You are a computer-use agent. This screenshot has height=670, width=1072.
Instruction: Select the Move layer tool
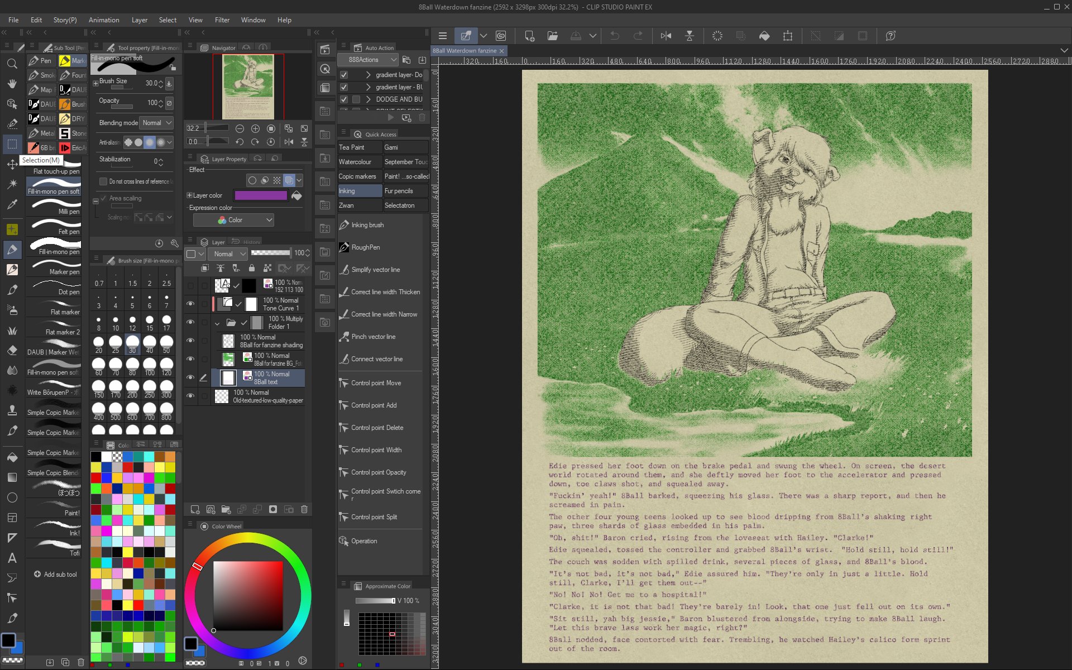(x=12, y=164)
